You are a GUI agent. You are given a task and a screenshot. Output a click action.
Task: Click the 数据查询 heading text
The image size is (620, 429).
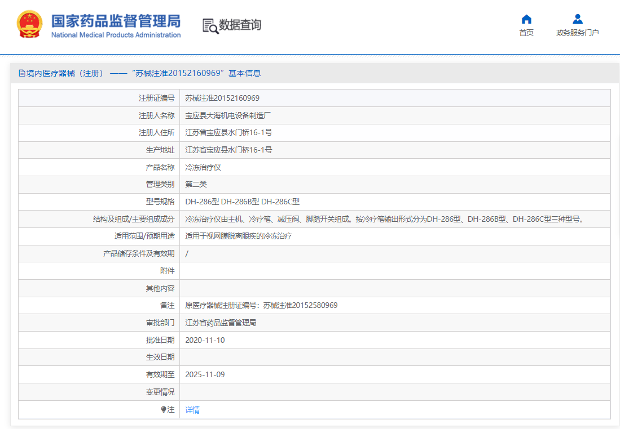pos(240,24)
